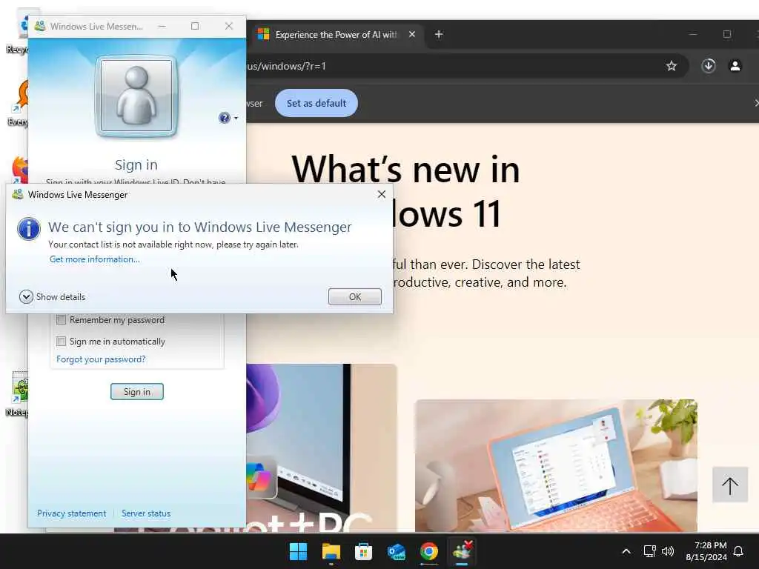759x569 pixels.
Task: Open Chrome downloads icon
Action: coord(709,66)
